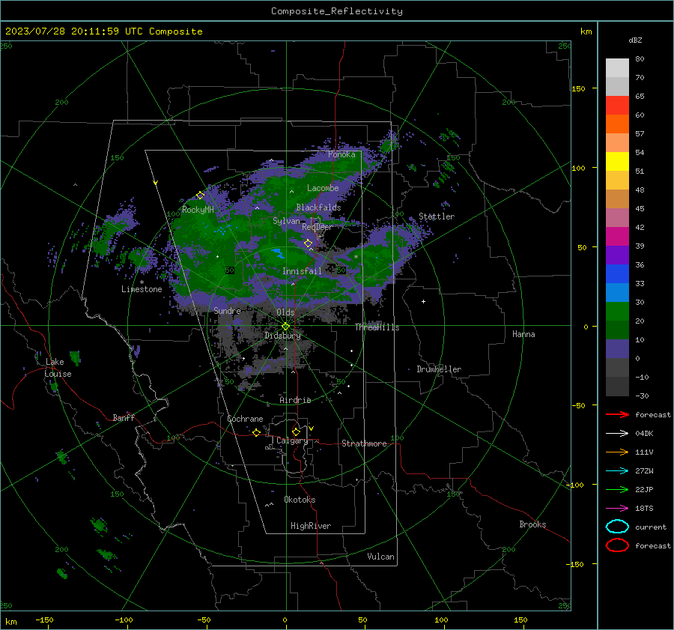Screen dimensions: 674x630
Task: Click the orange 111V arrow in legend
Action: (617, 452)
